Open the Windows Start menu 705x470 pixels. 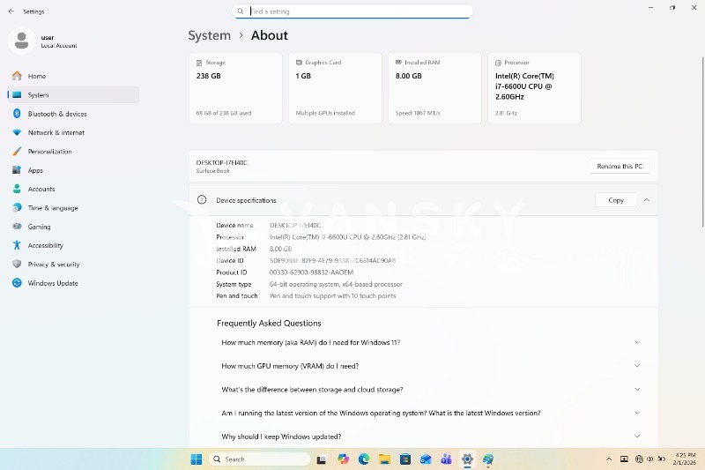(x=197, y=459)
